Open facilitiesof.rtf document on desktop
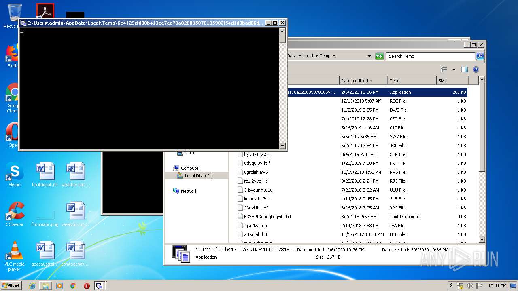The image size is (518, 291). click(45, 175)
